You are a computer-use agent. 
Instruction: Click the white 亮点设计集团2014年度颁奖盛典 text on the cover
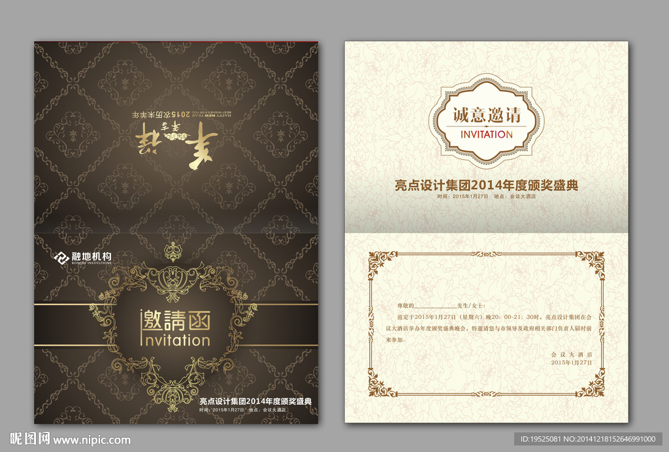[255, 401]
